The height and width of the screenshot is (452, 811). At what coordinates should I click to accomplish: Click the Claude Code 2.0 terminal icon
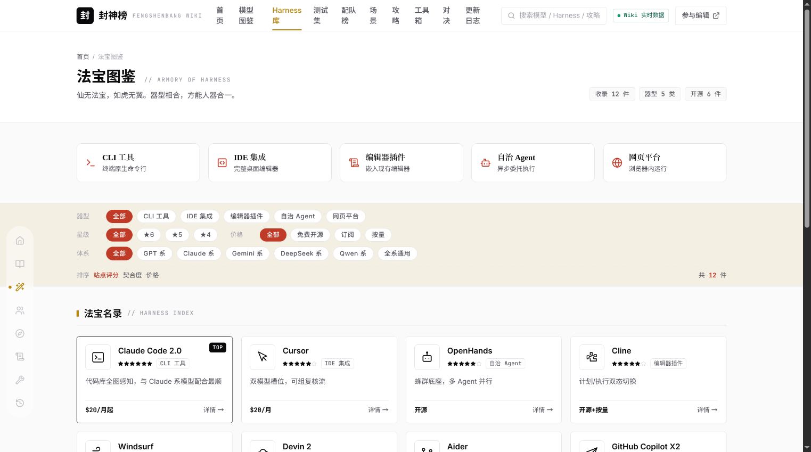point(98,357)
